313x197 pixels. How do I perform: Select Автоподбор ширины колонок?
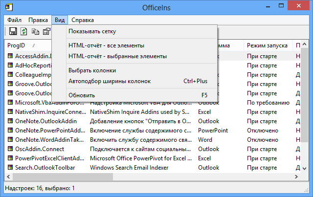click(x=110, y=81)
